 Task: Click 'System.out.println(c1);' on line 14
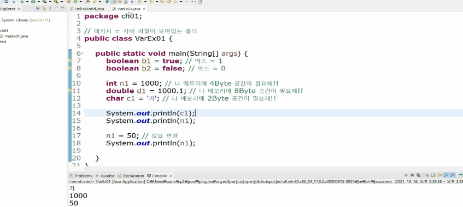click(x=150, y=113)
